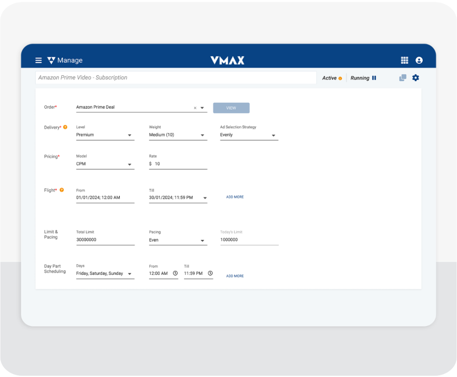
Task: Open the pricing Model dropdown showing CPM
Action: [x=105, y=164]
